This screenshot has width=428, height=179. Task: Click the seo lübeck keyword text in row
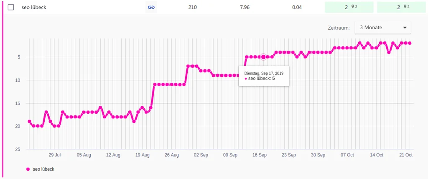[x=34, y=8]
